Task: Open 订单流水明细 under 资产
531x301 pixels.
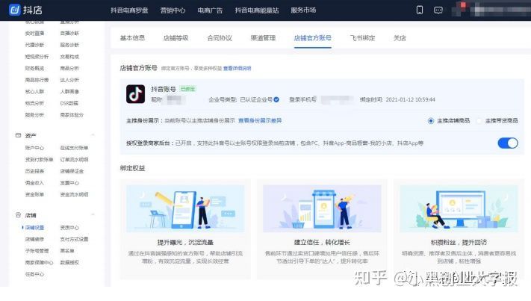Action: (x=74, y=160)
